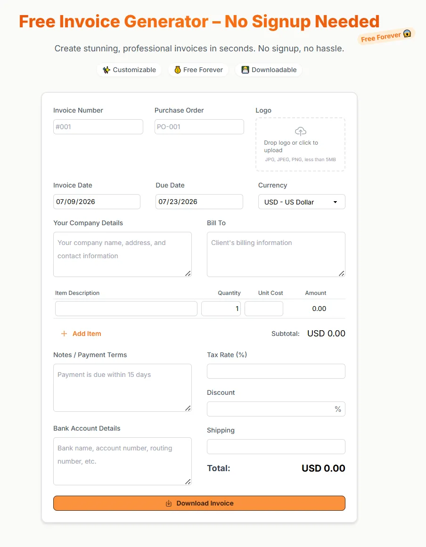Click the Total: label
The width and height of the screenshot is (426, 547).
219,468
